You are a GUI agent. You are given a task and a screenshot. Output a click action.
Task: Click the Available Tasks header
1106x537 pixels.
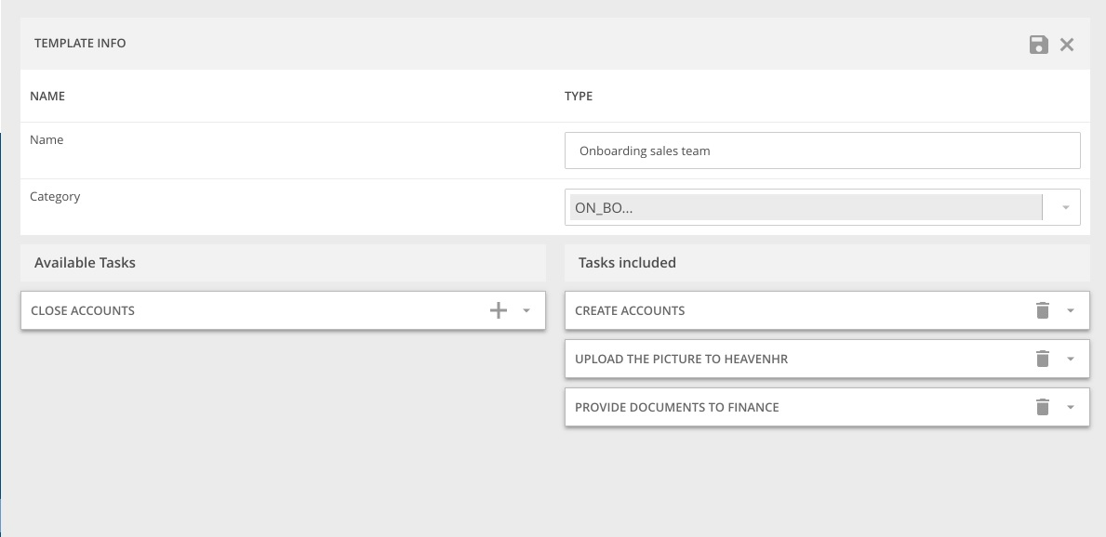coord(85,262)
